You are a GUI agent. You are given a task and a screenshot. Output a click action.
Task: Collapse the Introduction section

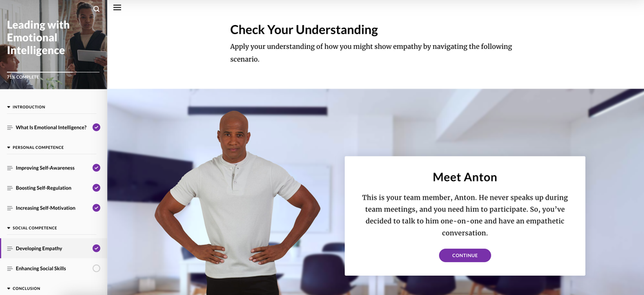[26, 107]
